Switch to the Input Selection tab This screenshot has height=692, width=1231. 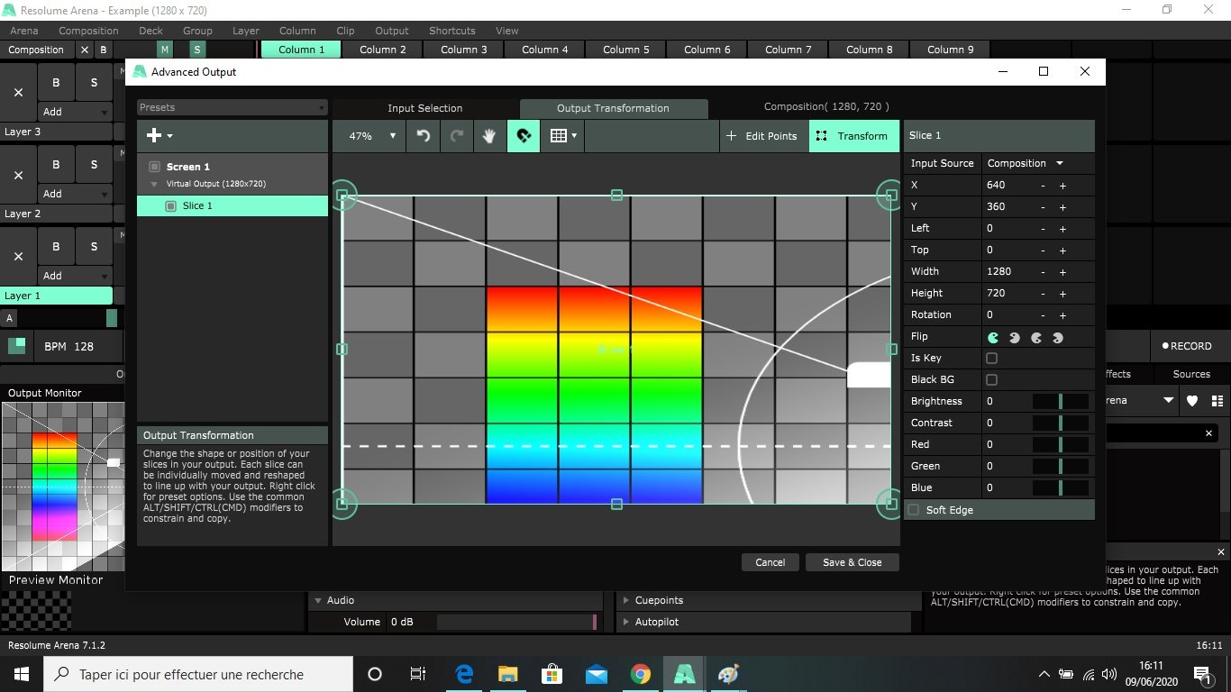tap(424, 108)
